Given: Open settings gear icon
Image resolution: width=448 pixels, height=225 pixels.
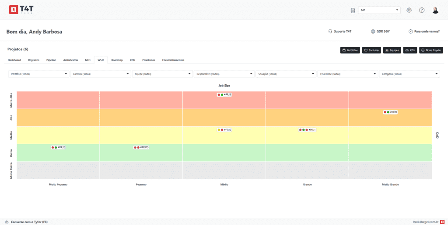Looking at the screenshot, I should 409,10.
